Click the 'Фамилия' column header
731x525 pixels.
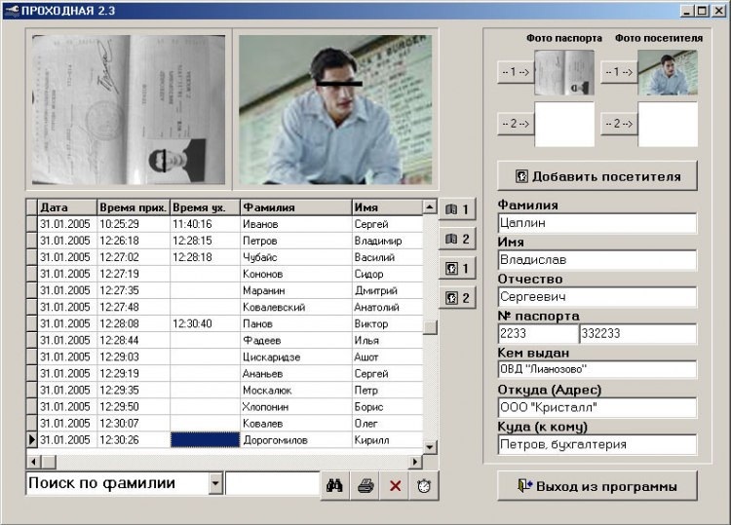tap(296, 207)
